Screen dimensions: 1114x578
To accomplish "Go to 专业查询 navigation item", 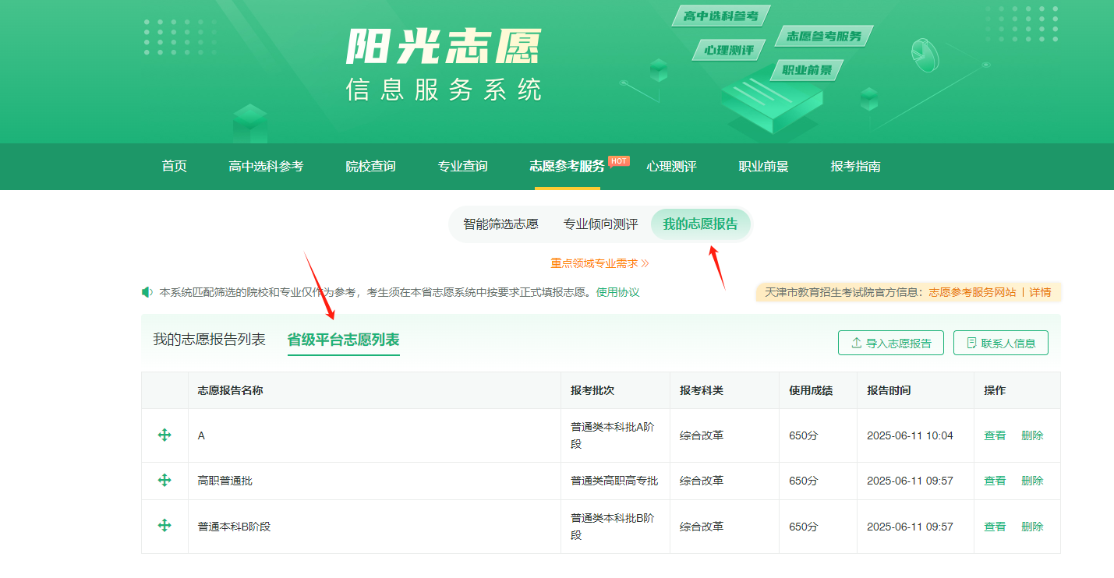I will coord(462,166).
